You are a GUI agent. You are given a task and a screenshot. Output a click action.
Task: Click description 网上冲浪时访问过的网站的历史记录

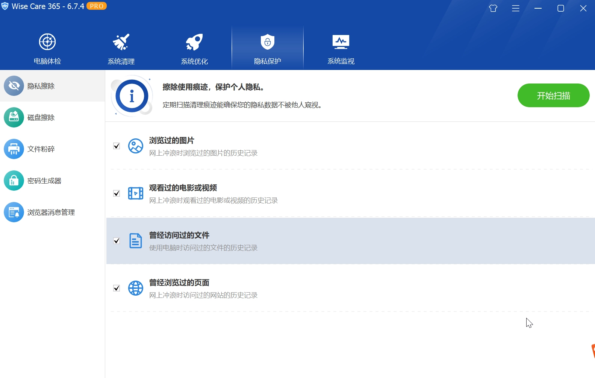[x=203, y=295]
